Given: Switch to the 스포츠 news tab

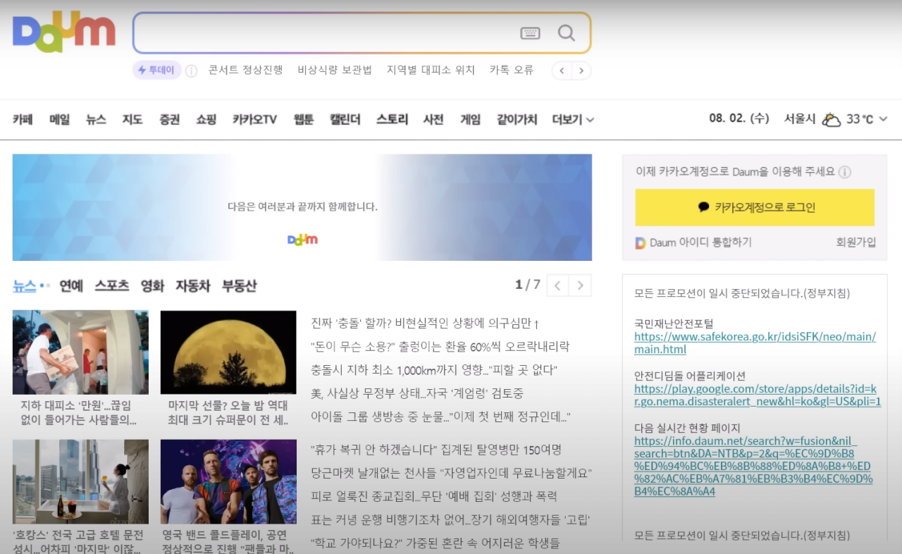Looking at the screenshot, I should coord(112,286).
